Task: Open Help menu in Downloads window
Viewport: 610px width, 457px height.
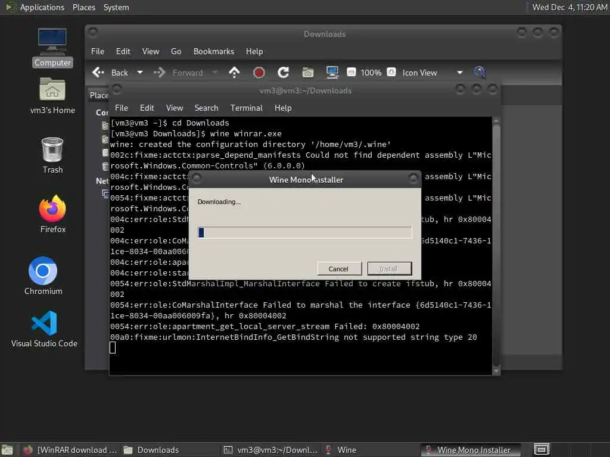Action: [x=254, y=51]
